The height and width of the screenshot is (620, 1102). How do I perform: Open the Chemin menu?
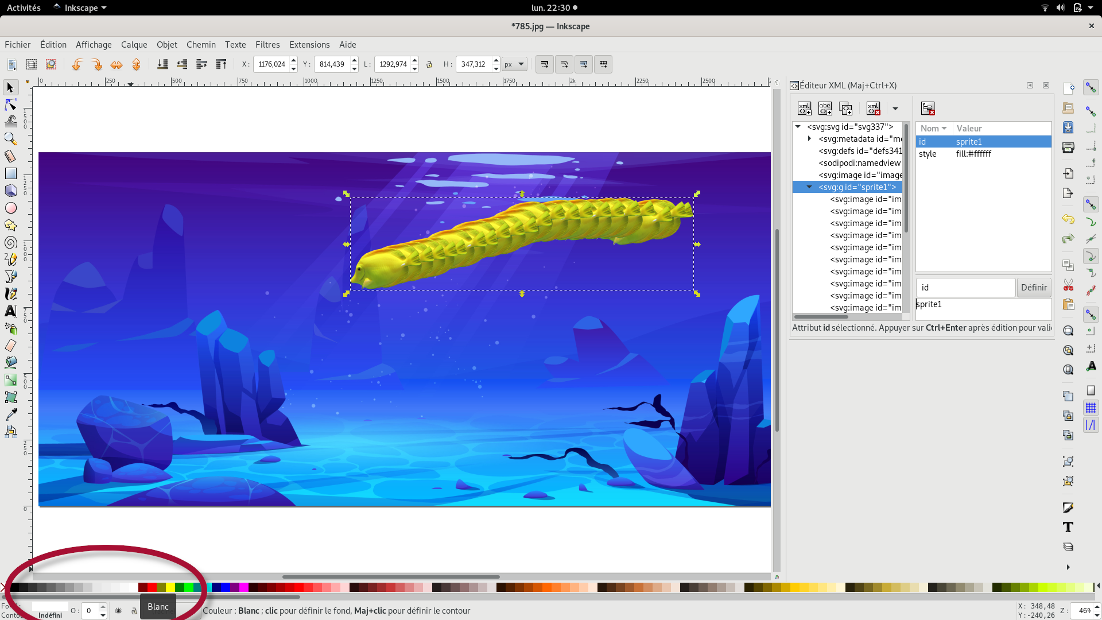[201, 45]
